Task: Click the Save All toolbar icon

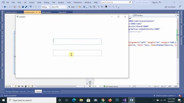Action: point(26,7)
